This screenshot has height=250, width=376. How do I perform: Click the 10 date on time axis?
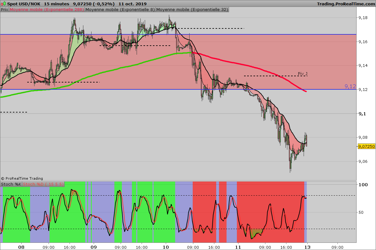point(166,247)
